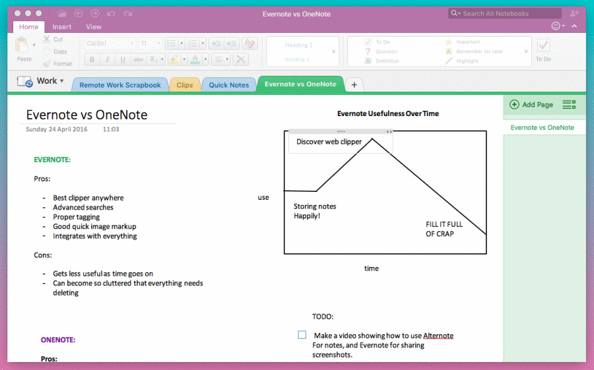
Task: Apply a numbered list
Action: (x=193, y=44)
